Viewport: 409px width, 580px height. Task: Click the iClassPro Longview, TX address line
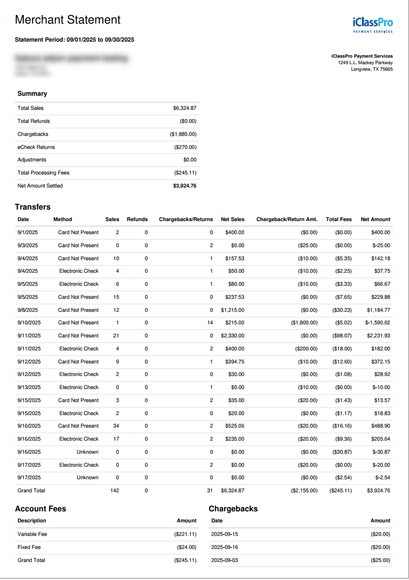[371, 69]
